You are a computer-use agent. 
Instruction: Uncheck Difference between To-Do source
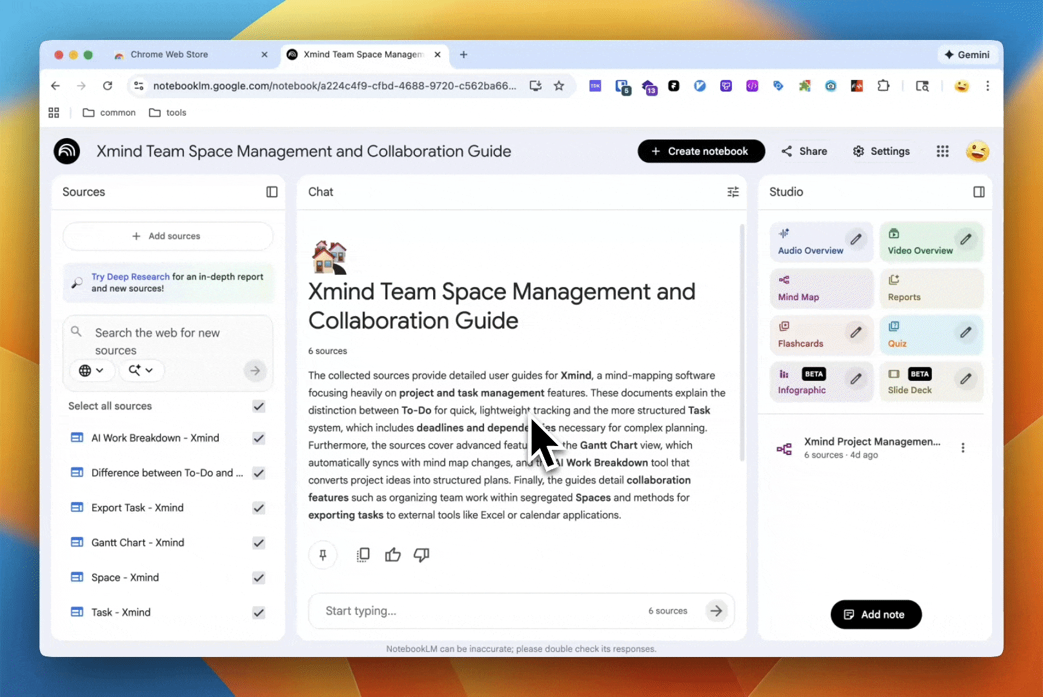tap(259, 473)
